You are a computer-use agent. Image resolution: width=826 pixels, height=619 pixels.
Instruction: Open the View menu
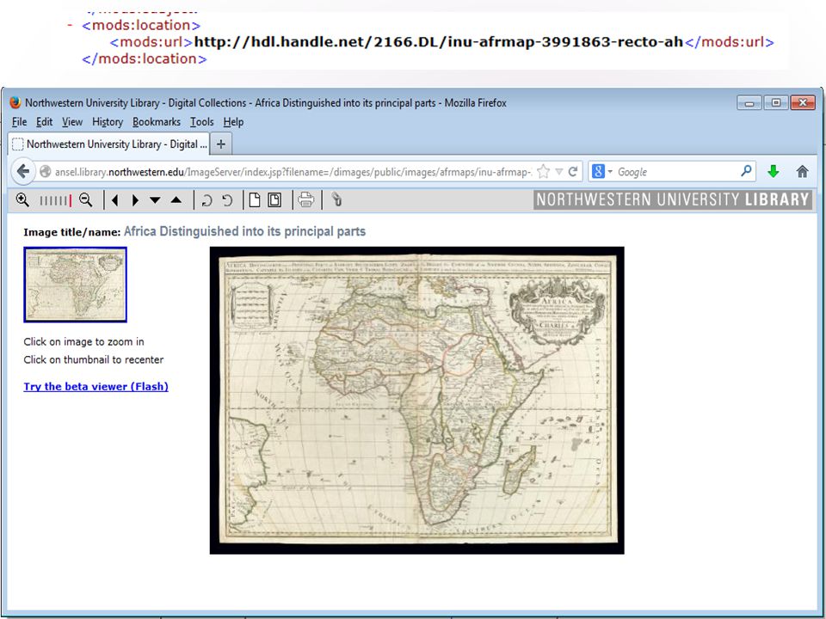click(x=72, y=122)
